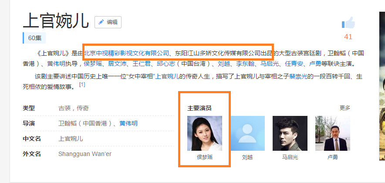Image resolution: width=385 pixels, height=183 pixels.
Task: Click the thumbs-up like icon
Action: [348, 23]
